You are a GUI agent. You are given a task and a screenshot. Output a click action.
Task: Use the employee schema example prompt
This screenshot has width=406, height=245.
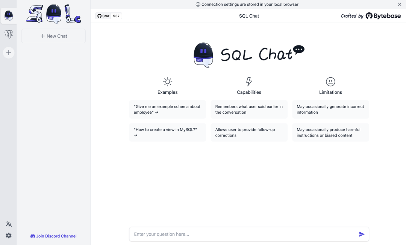click(168, 109)
